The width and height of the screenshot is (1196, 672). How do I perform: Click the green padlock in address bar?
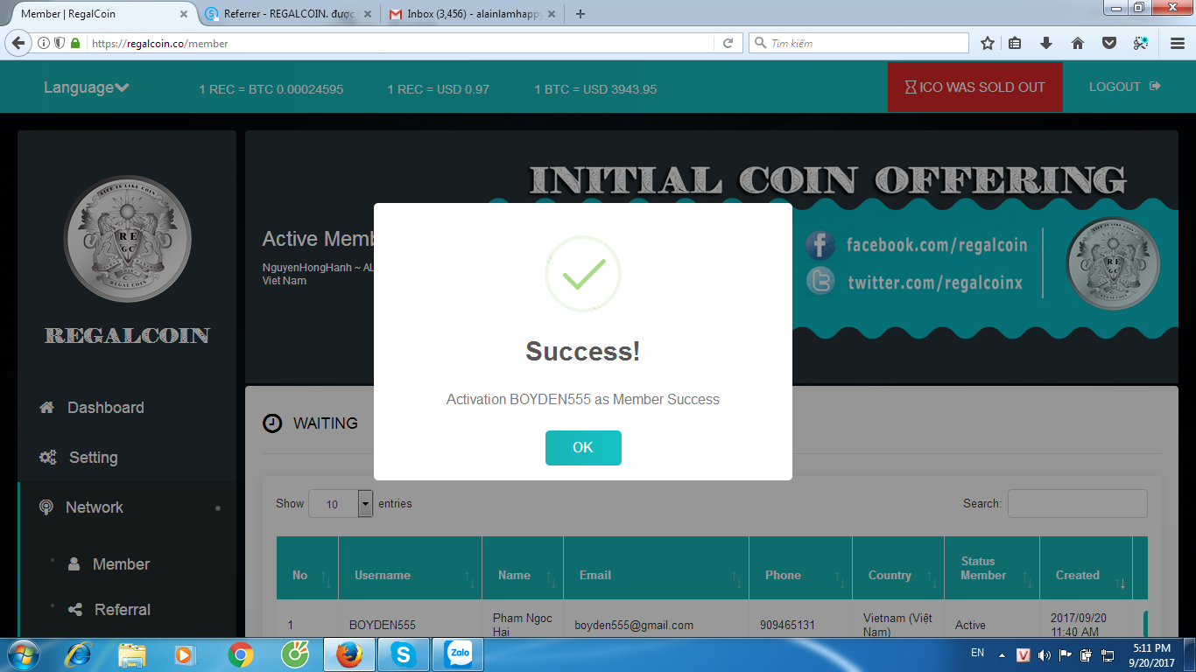[75, 43]
